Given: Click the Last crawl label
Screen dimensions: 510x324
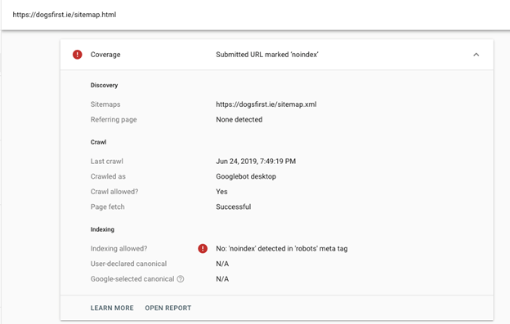Looking at the screenshot, I should pos(107,162).
